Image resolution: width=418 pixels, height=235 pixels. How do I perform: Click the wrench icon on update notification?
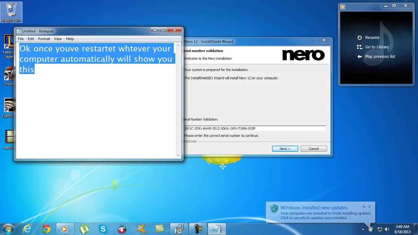(x=363, y=207)
